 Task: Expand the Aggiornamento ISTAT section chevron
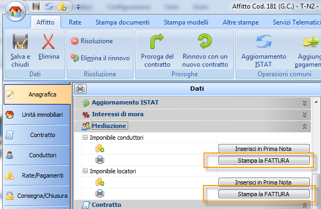click(304, 103)
